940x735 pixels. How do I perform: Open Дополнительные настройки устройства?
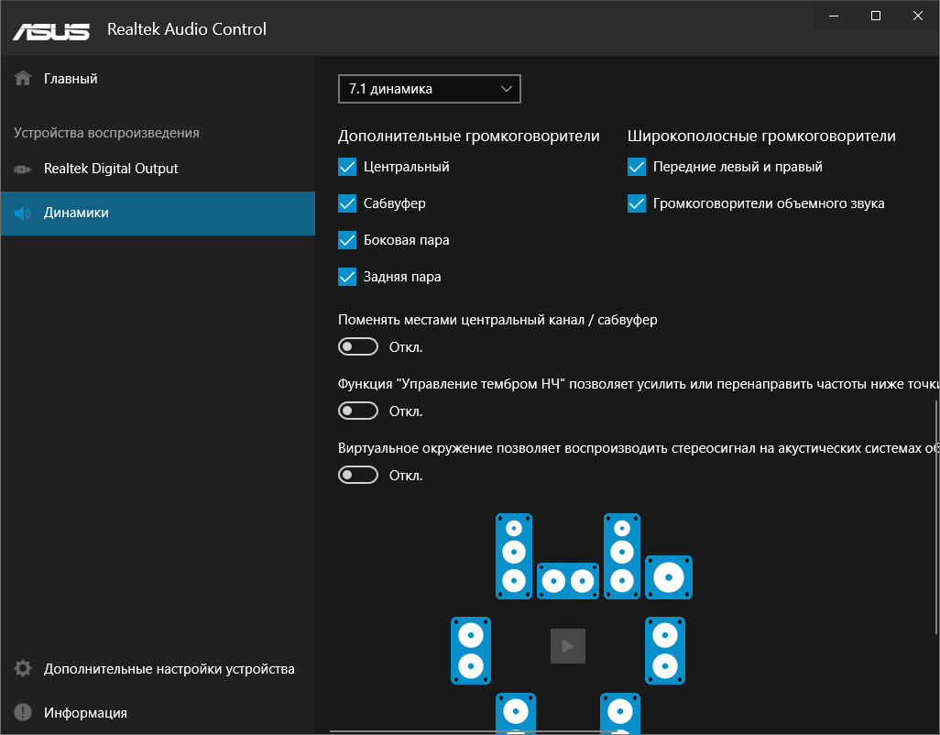158,668
